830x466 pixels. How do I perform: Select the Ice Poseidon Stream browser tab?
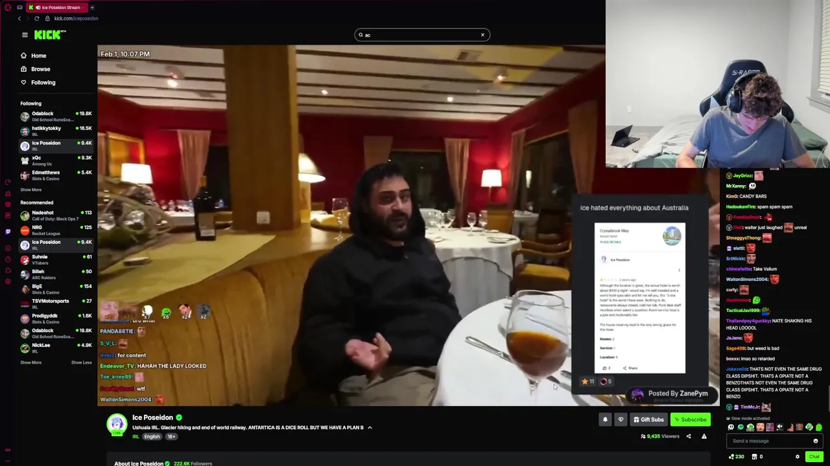56,7
